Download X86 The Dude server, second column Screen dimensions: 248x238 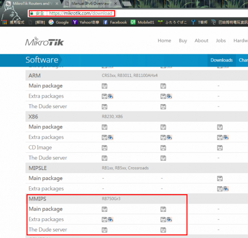pyautogui.click(x=163, y=158)
